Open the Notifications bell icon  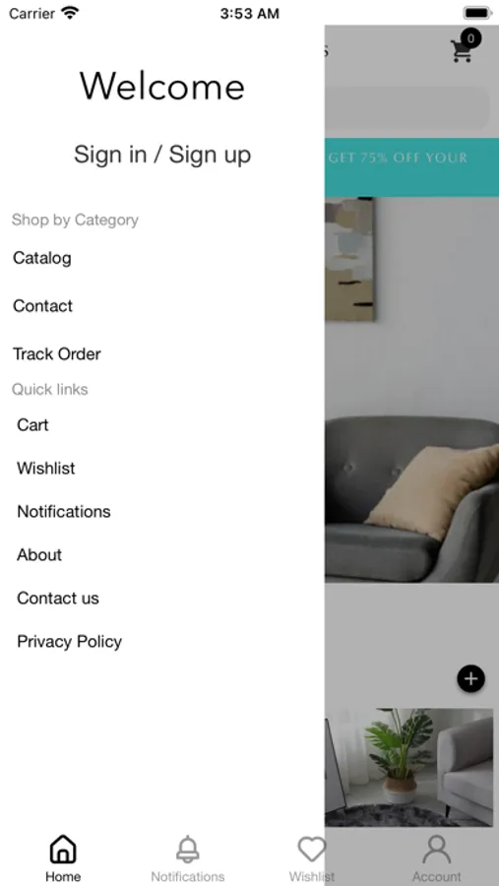pyautogui.click(x=188, y=849)
